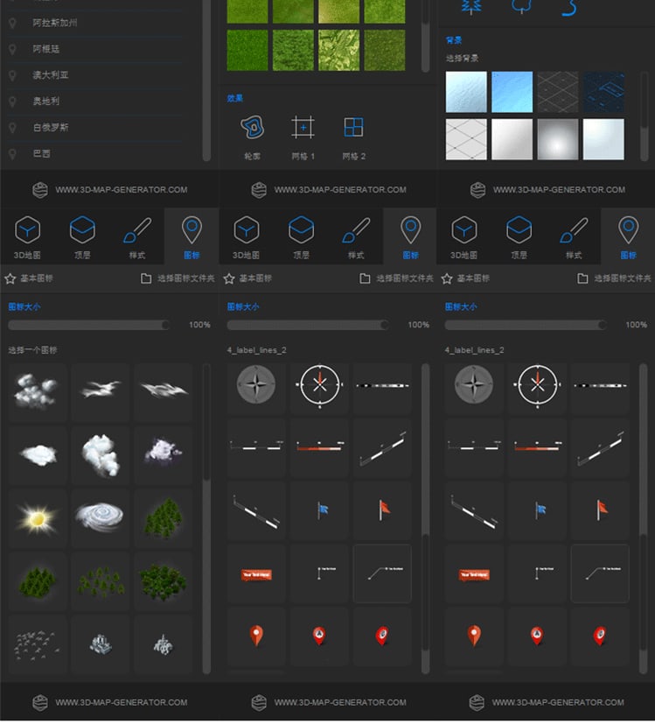Select the white circular compass in middle panel
Screen dimensions: 655x724
(319, 385)
